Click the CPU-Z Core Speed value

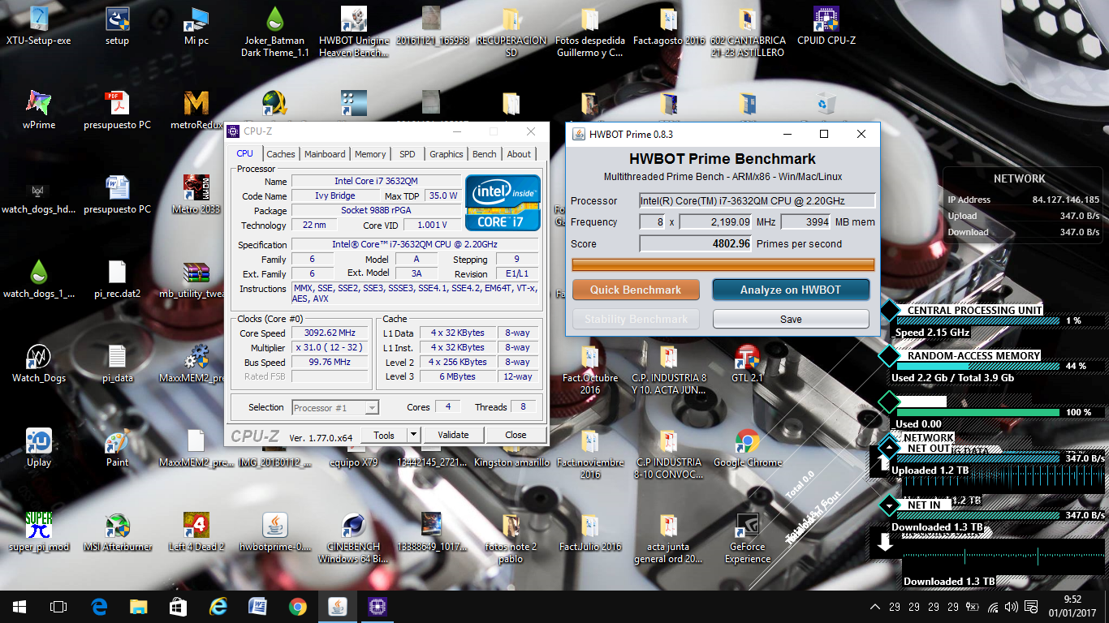tap(331, 333)
